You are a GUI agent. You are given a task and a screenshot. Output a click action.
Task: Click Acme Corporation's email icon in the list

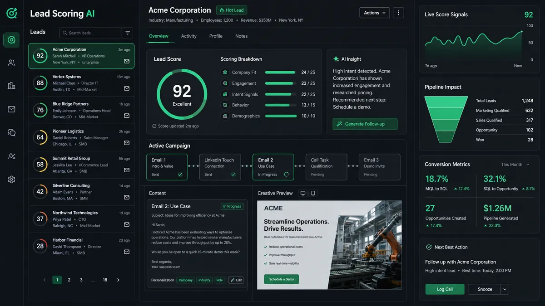127,61
